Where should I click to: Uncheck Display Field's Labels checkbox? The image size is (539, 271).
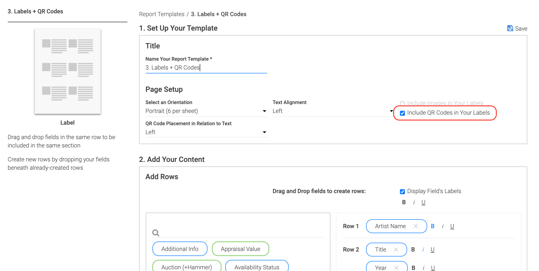(x=402, y=191)
